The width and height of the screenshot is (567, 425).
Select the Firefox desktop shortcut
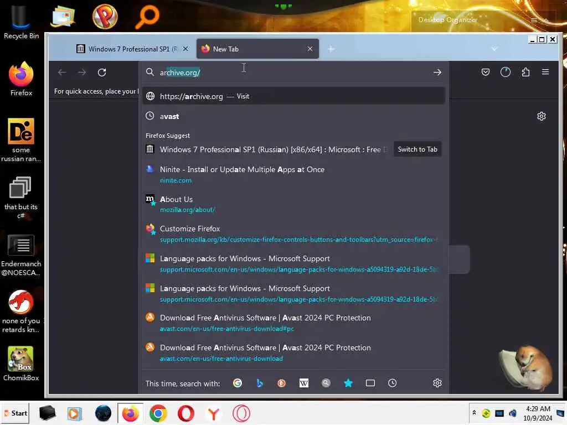(21, 79)
